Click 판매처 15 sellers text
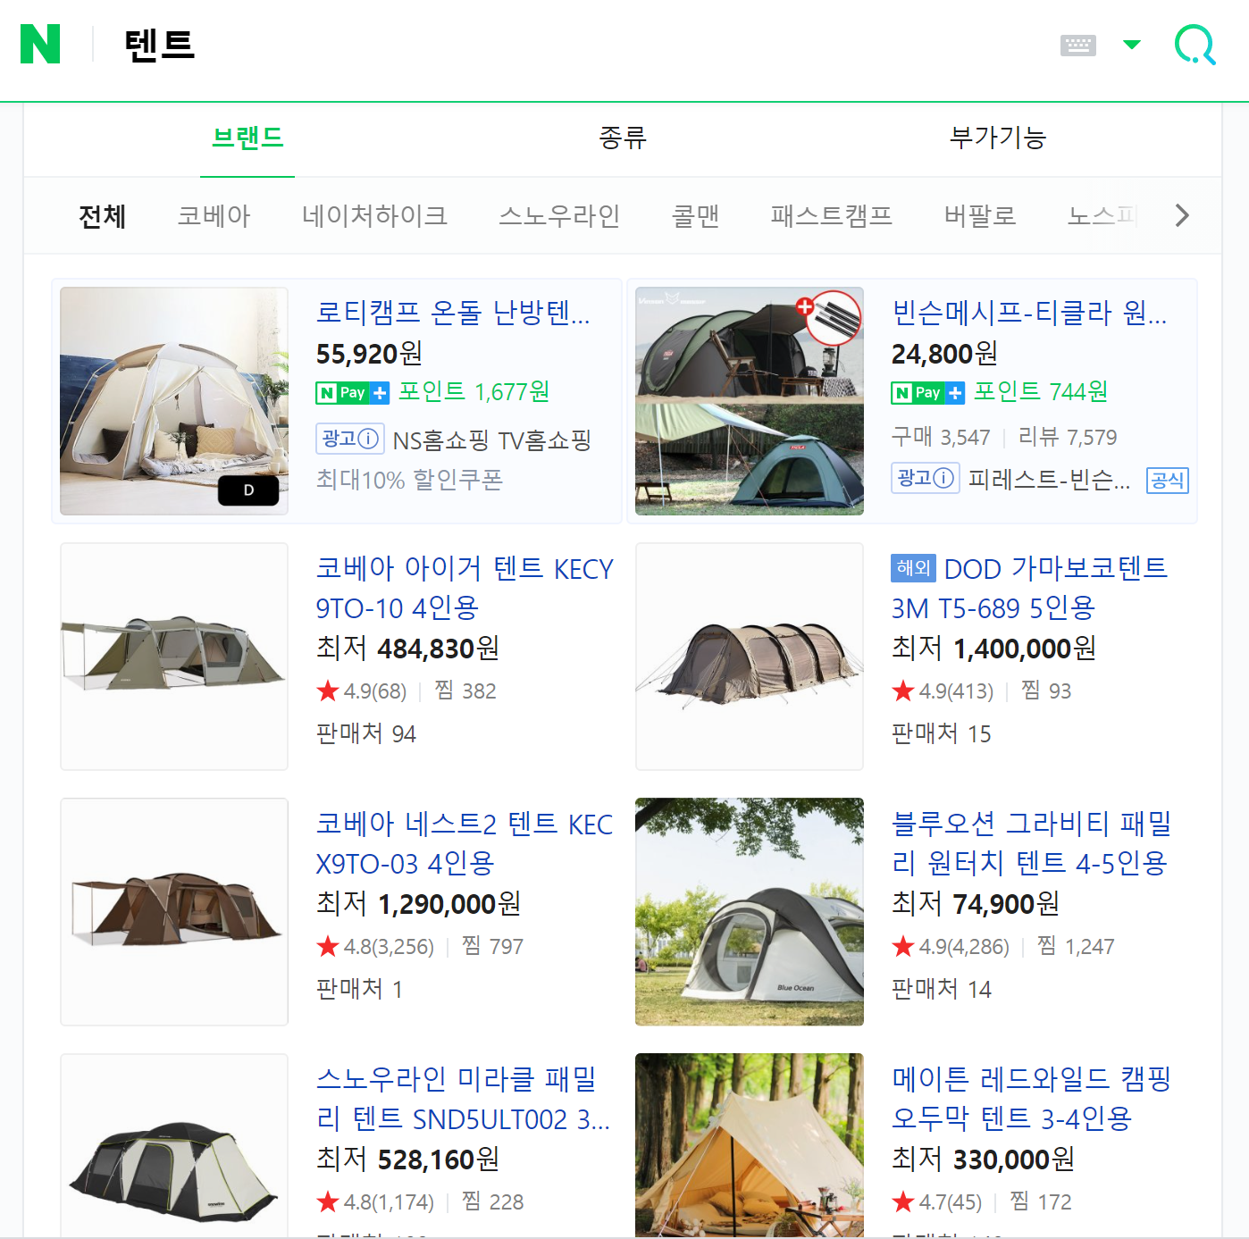Image resolution: width=1249 pixels, height=1239 pixels. pyautogui.click(x=942, y=733)
